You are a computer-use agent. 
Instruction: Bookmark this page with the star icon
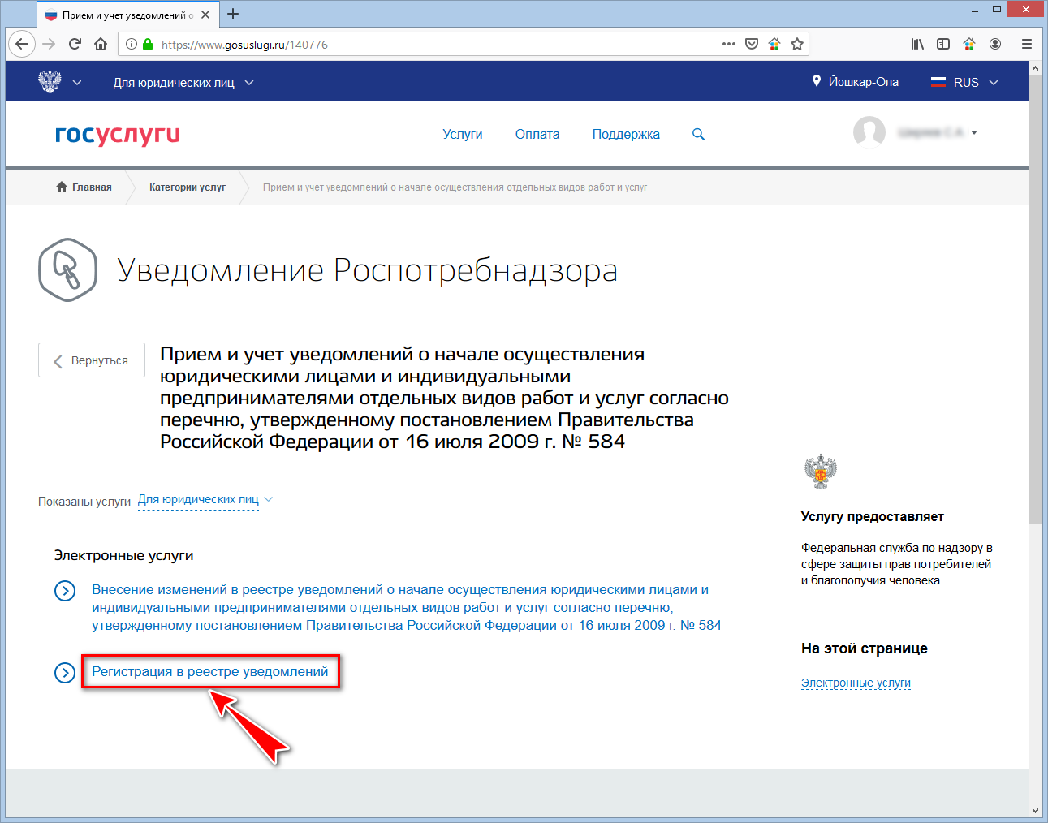point(797,44)
